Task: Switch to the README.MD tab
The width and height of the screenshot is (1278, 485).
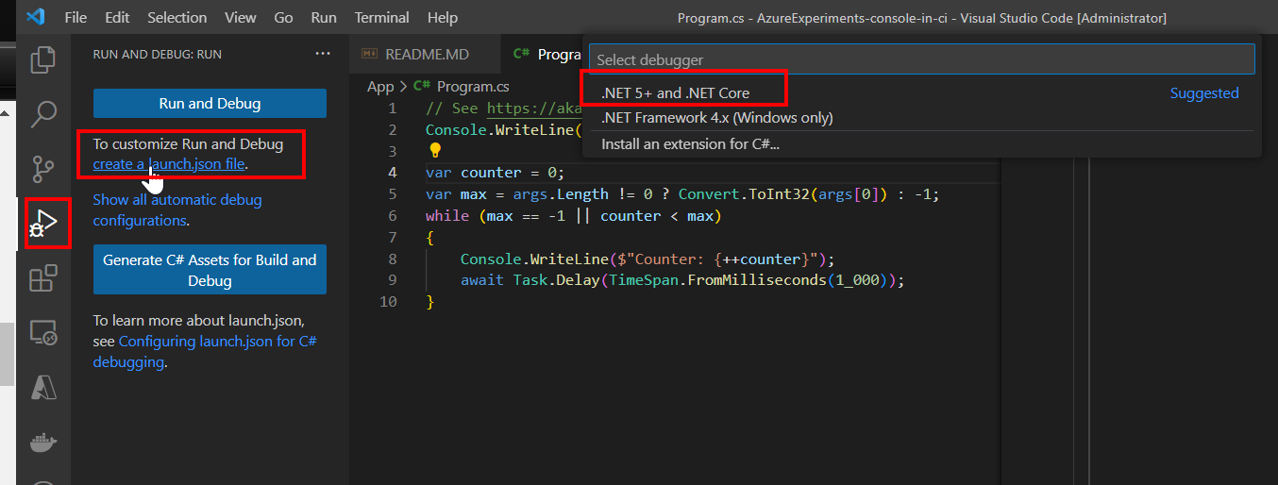Action: 423,55
